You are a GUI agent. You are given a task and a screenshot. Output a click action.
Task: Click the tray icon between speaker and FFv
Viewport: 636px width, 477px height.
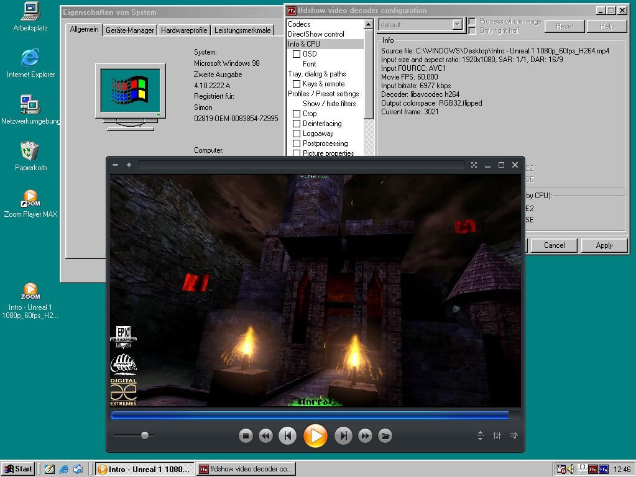click(x=582, y=469)
